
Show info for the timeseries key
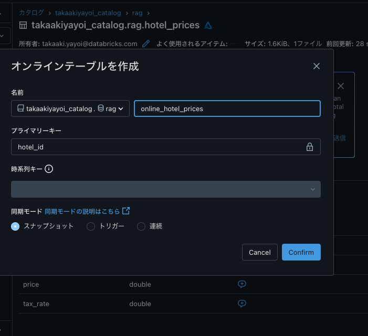[x=49, y=169]
